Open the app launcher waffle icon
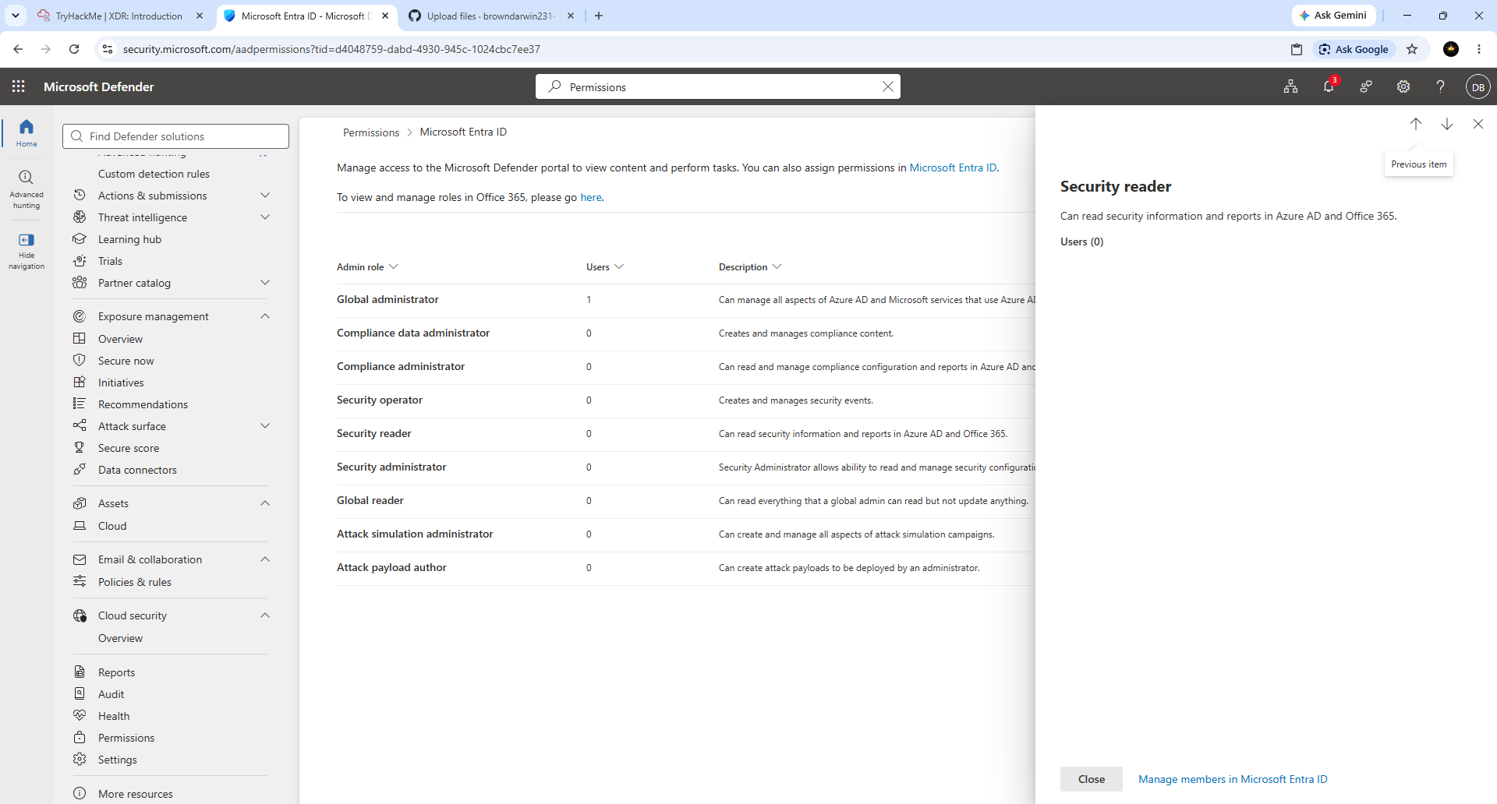The width and height of the screenshot is (1497, 804). tap(19, 86)
